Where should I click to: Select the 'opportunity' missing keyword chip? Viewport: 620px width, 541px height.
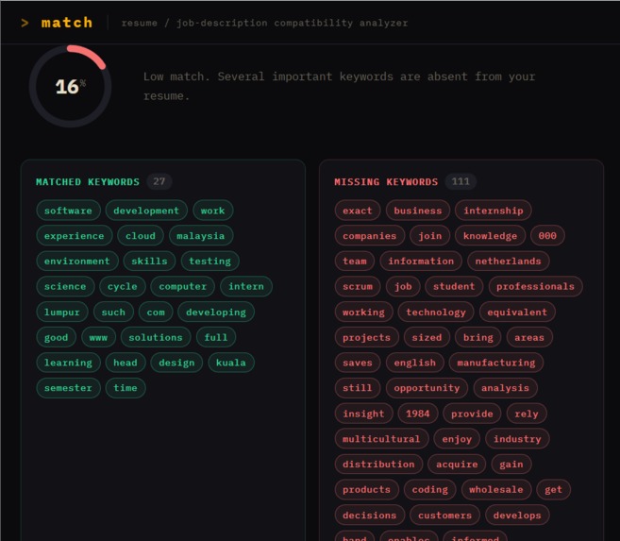tap(427, 388)
